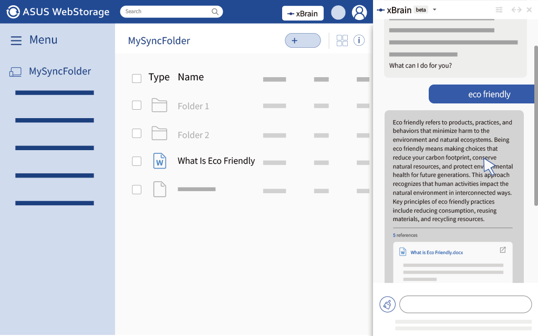Tick the select-all checkbox in header
The image size is (538, 336).
point(137,79)
